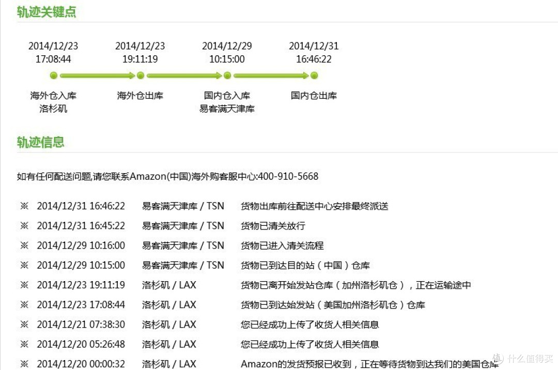This screenshot has height=370, width=558.
Task: Click the 2014/12/29 10:15:00 timeline timestamp
Action: click(x=227, y=52)
